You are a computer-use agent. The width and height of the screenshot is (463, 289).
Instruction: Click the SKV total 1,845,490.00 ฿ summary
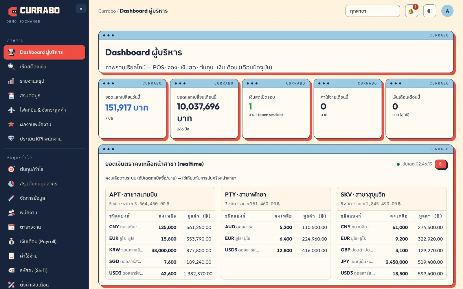[x=371, y=204]
